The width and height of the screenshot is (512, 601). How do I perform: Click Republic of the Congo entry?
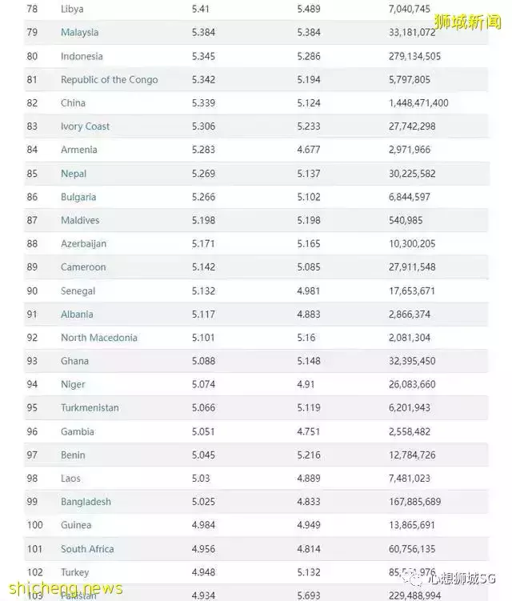[109, 80]
